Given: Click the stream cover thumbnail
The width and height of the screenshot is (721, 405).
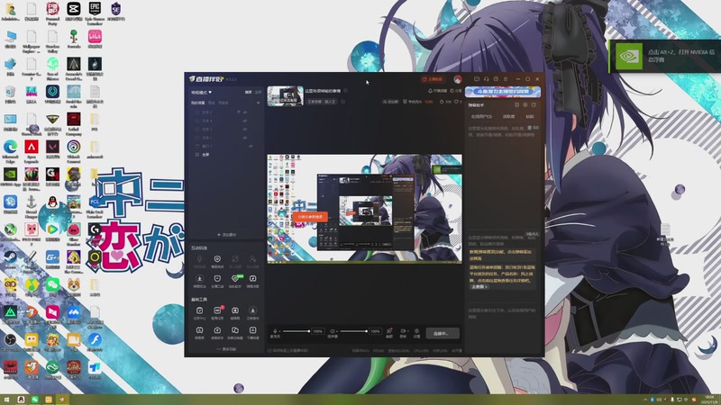Looking at the screenshot, I should click(x=285, y=96).
